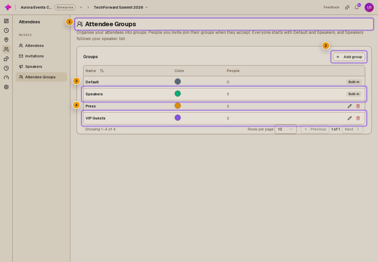Open the Rows per page dropdown
Screen dimensions: 378x262
coord(286,129)
